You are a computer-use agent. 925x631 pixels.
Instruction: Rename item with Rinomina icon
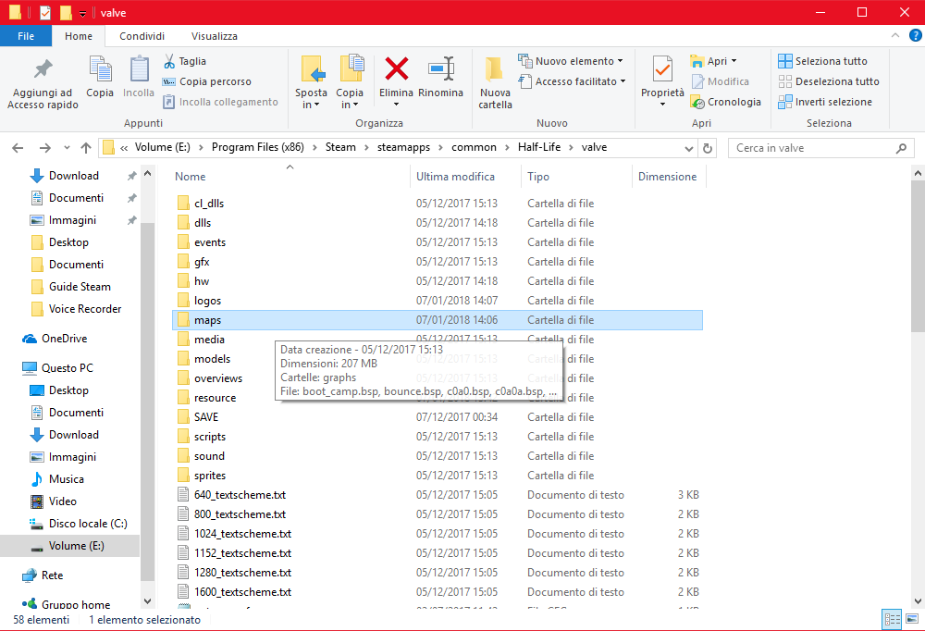coord(440,77)
